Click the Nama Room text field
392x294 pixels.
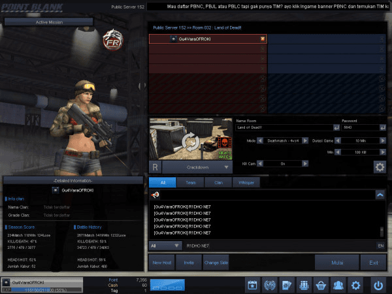(284, 127)
